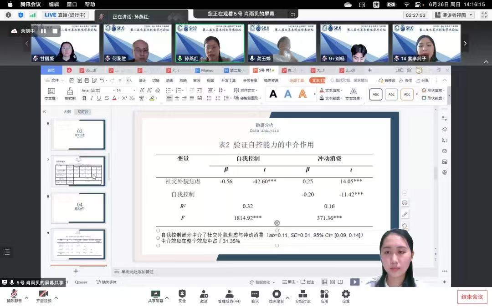Viewport: 492px width, 307px height.
Task: Expand recording options arrow beside 结束录制
Action: tap(288, 298)
